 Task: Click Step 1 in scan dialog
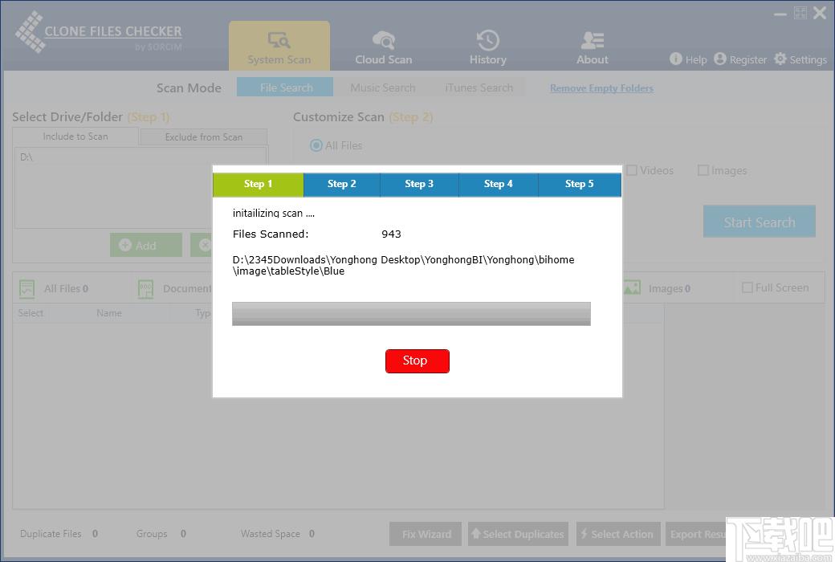[259, 185]
